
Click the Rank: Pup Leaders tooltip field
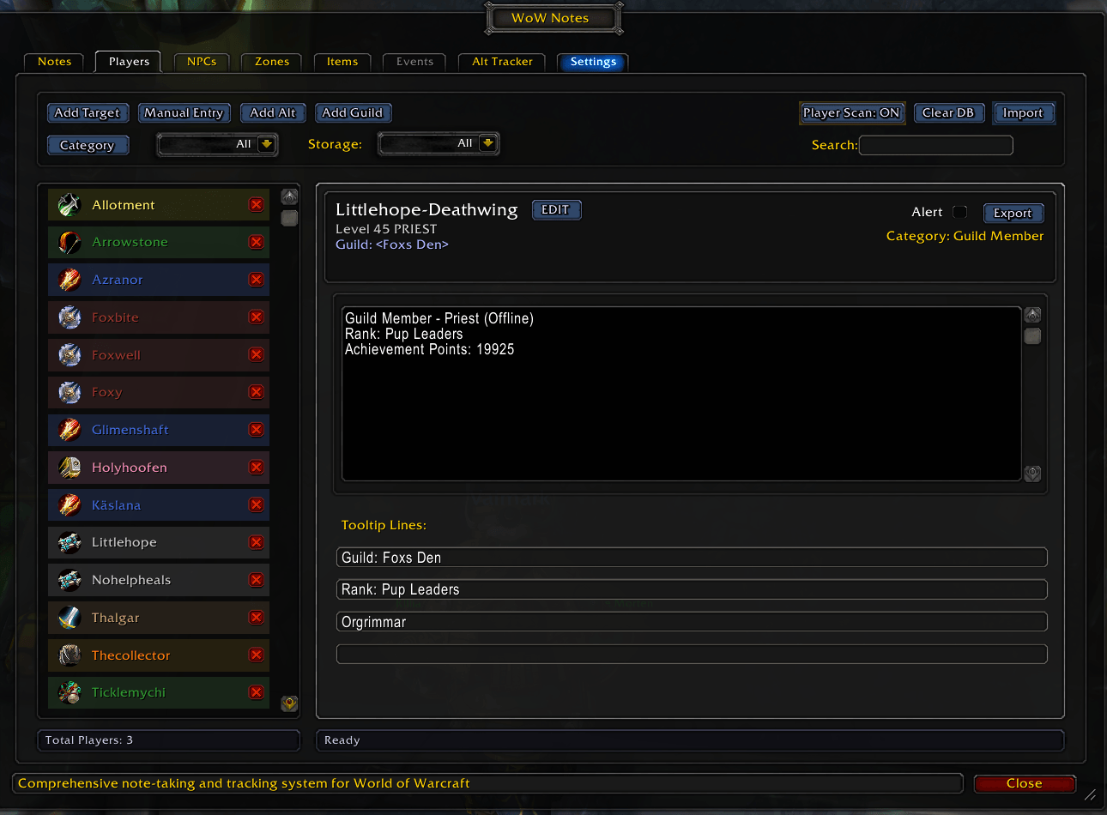692,589
